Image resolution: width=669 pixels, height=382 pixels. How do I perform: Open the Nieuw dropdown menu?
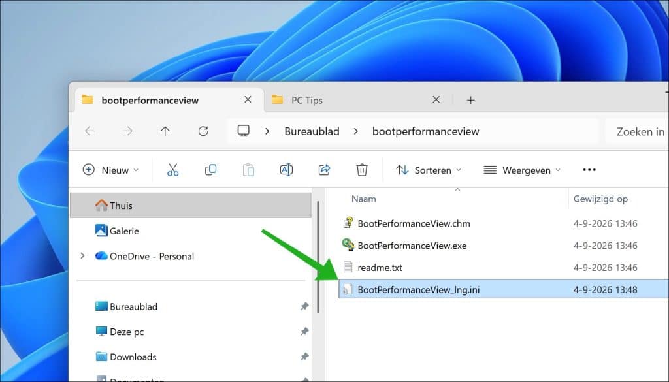click(x=110, y=170)
